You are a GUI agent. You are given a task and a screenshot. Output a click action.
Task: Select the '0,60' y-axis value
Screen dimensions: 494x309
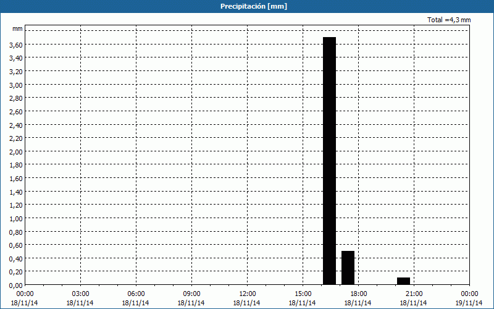click(x=16, y=245)
